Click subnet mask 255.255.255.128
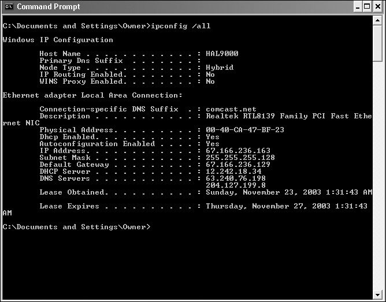 [x=240, y=158]
